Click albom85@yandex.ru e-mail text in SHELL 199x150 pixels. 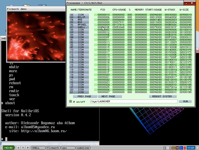click(38, 127)
